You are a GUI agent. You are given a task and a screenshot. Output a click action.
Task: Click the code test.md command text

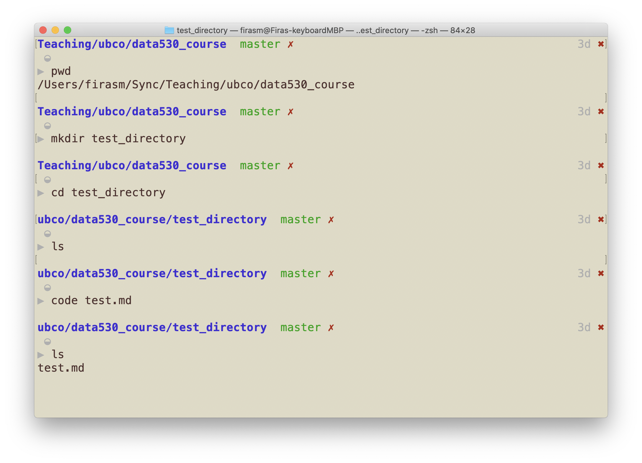(91, 300)
